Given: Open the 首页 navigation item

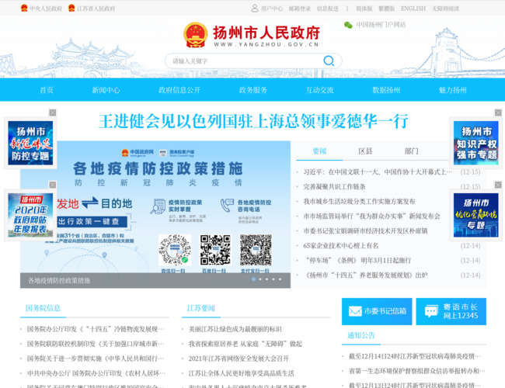Looking at the screenshot, I should 47,90.
